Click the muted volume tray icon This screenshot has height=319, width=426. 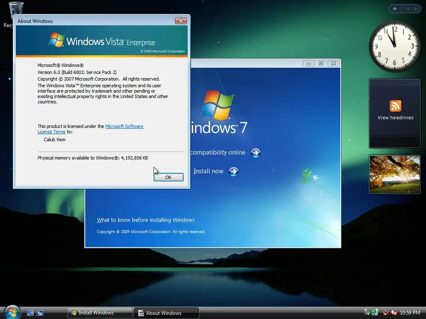(394, 312)
